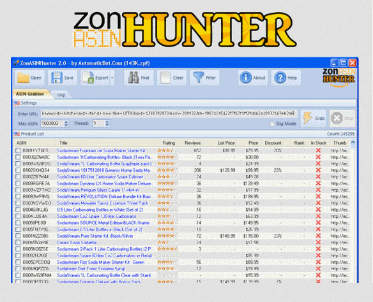Viewport: 373px width, 302px height.
Task: Maximize the ZonASINHunter window
Action: click(x=343, y=63)
